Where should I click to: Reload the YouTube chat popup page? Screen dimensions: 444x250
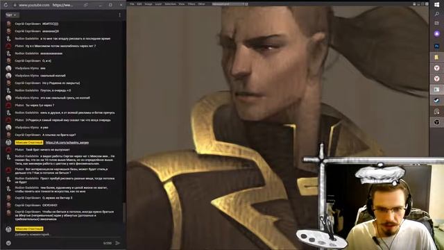click(6, 5)
